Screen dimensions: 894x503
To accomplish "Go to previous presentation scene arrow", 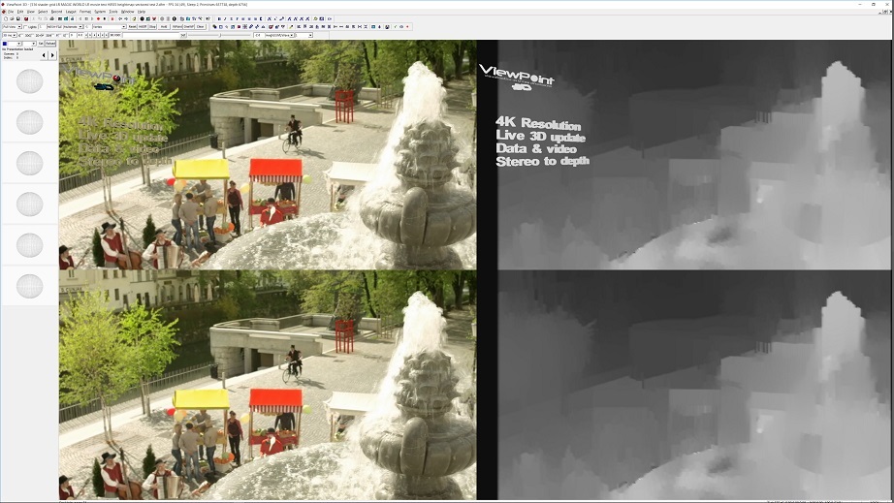I will pyautogui.click(x=44, y=55).
